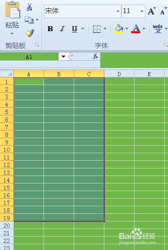168x250 pixels.
Task: Toggle Italic formatting
Action: [x=62, y=29]
